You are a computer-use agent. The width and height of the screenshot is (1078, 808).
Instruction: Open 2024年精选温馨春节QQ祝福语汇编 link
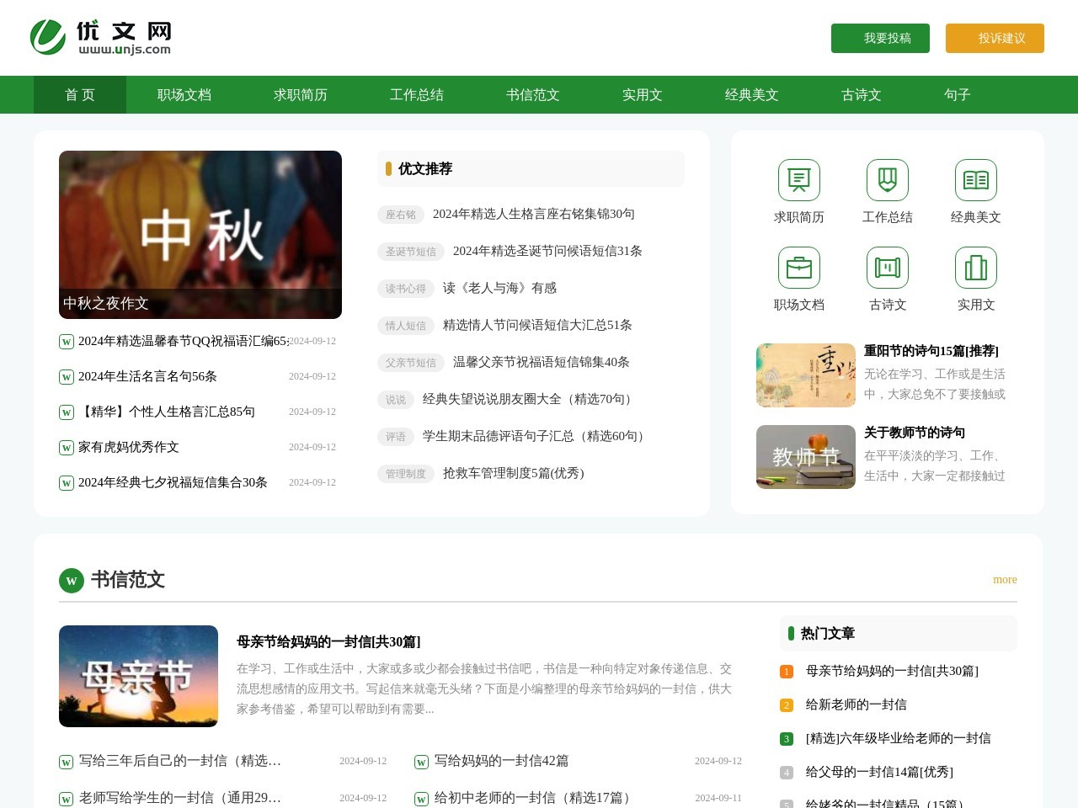(184, 341)
